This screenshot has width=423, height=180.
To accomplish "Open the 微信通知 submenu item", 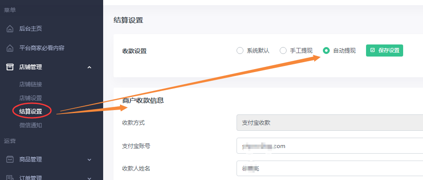I will point(31,125).
